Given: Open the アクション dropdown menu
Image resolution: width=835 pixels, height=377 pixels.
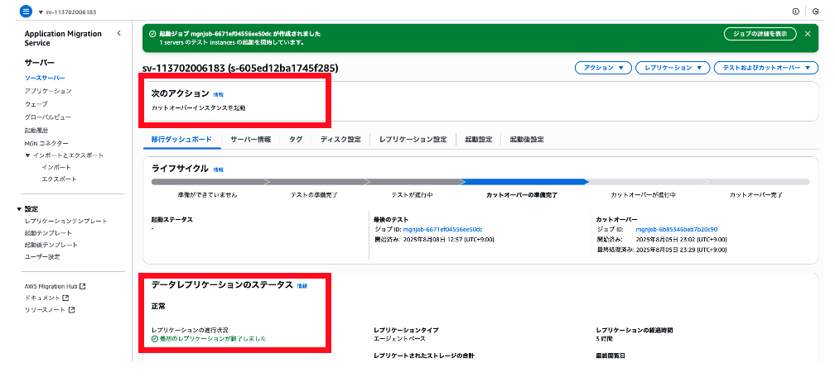Looking at the screenshot, I should (x=603, y=68).
